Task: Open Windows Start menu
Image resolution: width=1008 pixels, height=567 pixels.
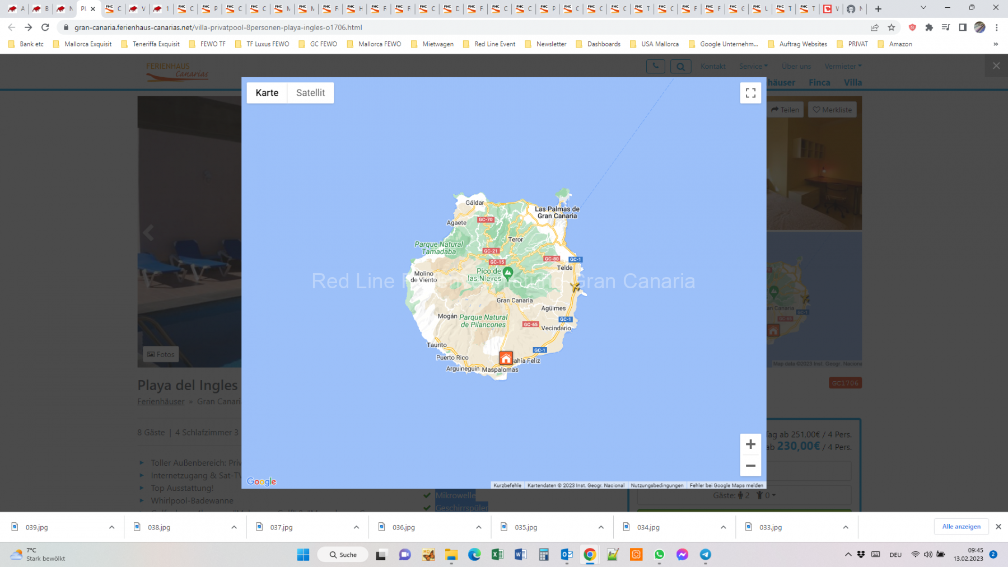Action: (x=303, y=555)
